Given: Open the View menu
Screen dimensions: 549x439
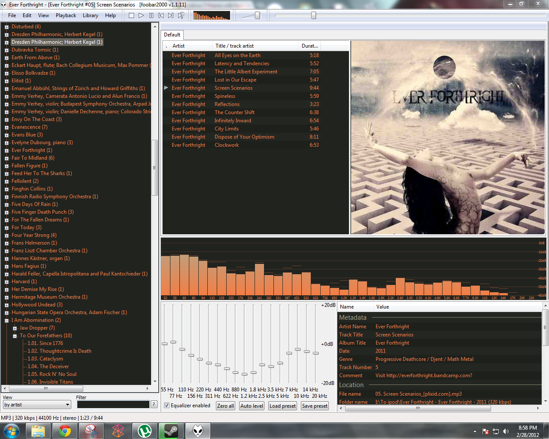Looking at the screenshot, I should tap(43, 15).
